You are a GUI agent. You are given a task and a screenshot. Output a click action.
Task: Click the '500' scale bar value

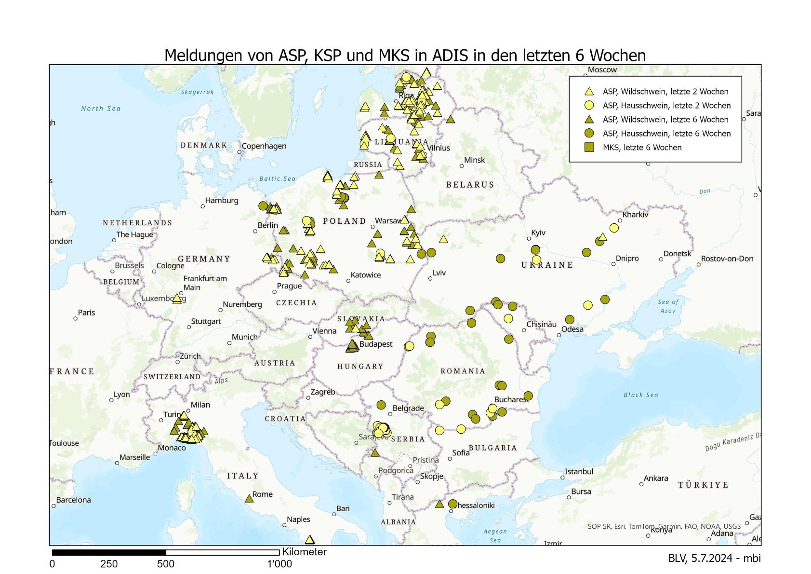click(x=166, y=564)
